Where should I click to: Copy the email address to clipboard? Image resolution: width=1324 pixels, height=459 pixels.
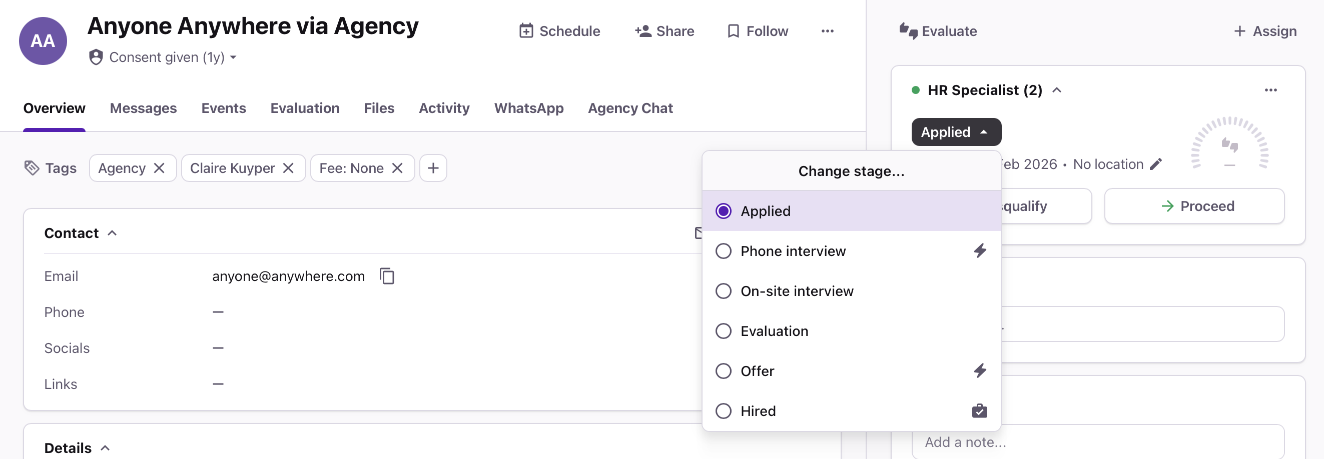[387, 276]
